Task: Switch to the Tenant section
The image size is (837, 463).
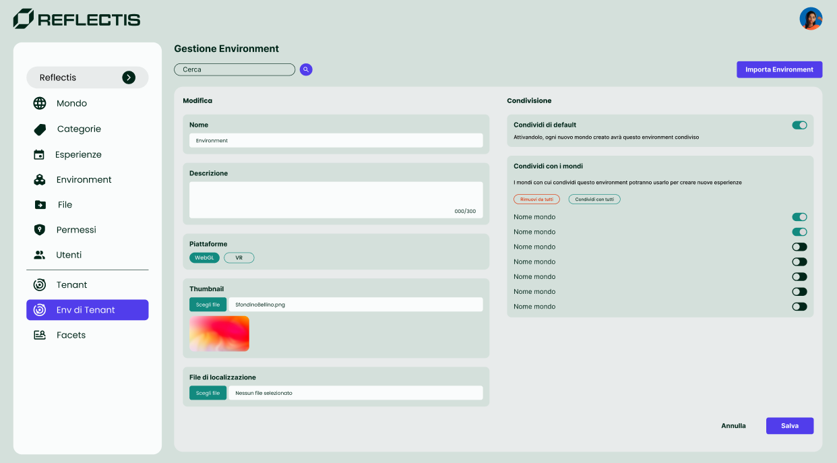Action: point(72,284)
